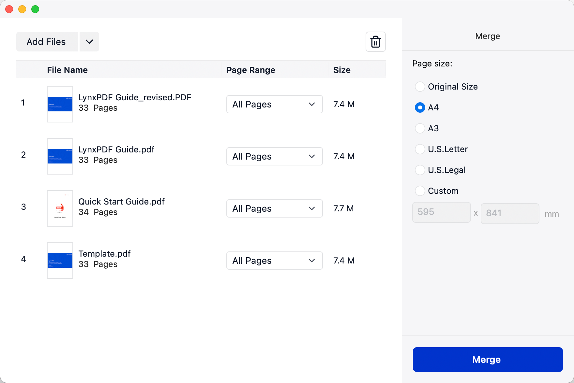Click the Size column header

point(342,70)
